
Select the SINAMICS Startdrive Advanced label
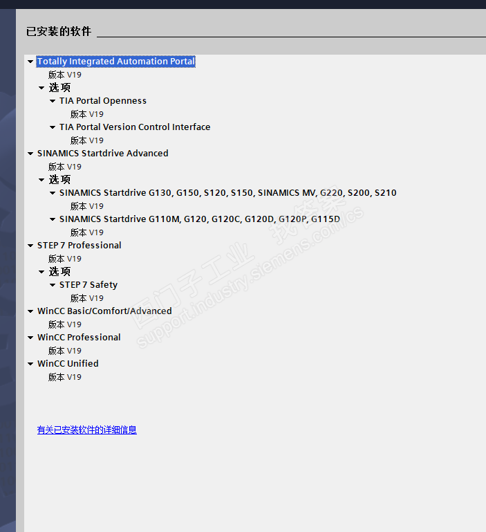pos(102,154)
